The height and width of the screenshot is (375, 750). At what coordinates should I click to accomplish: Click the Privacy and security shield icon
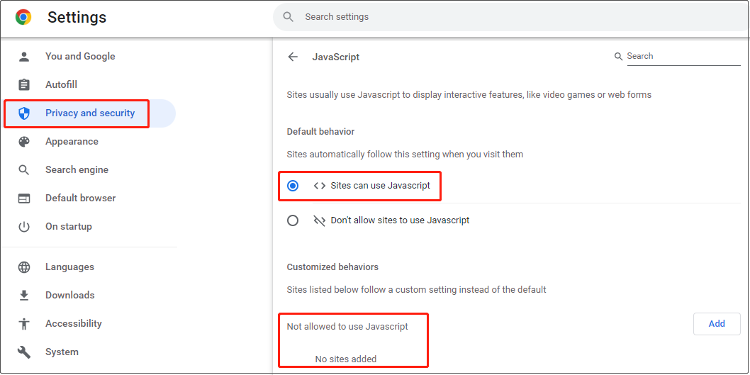coord(24,113)
